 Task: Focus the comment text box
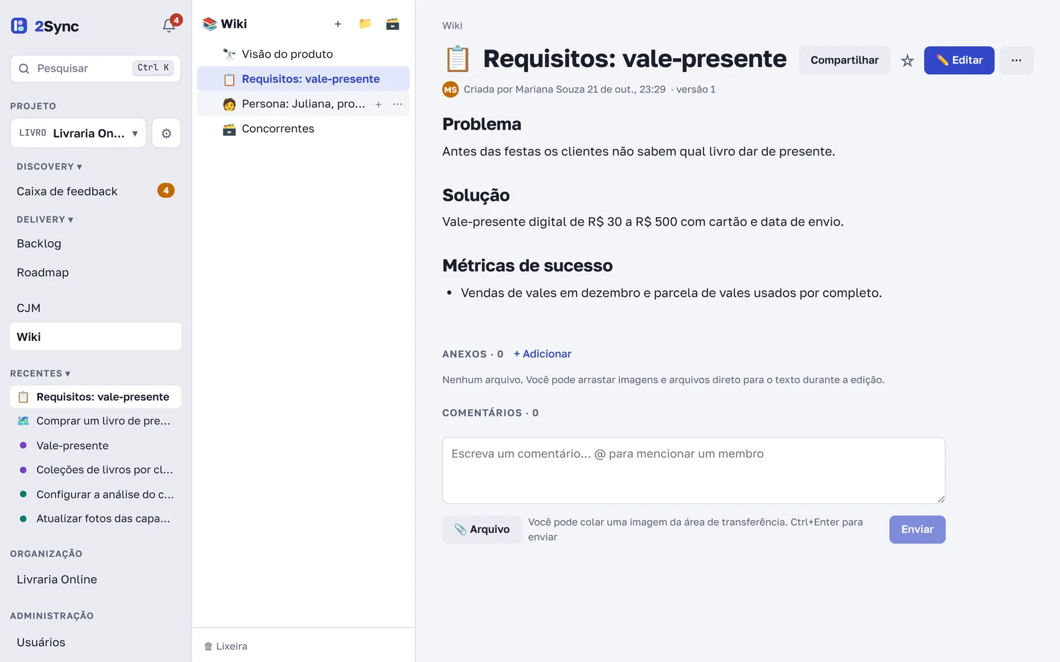click(x=694, y=471)
